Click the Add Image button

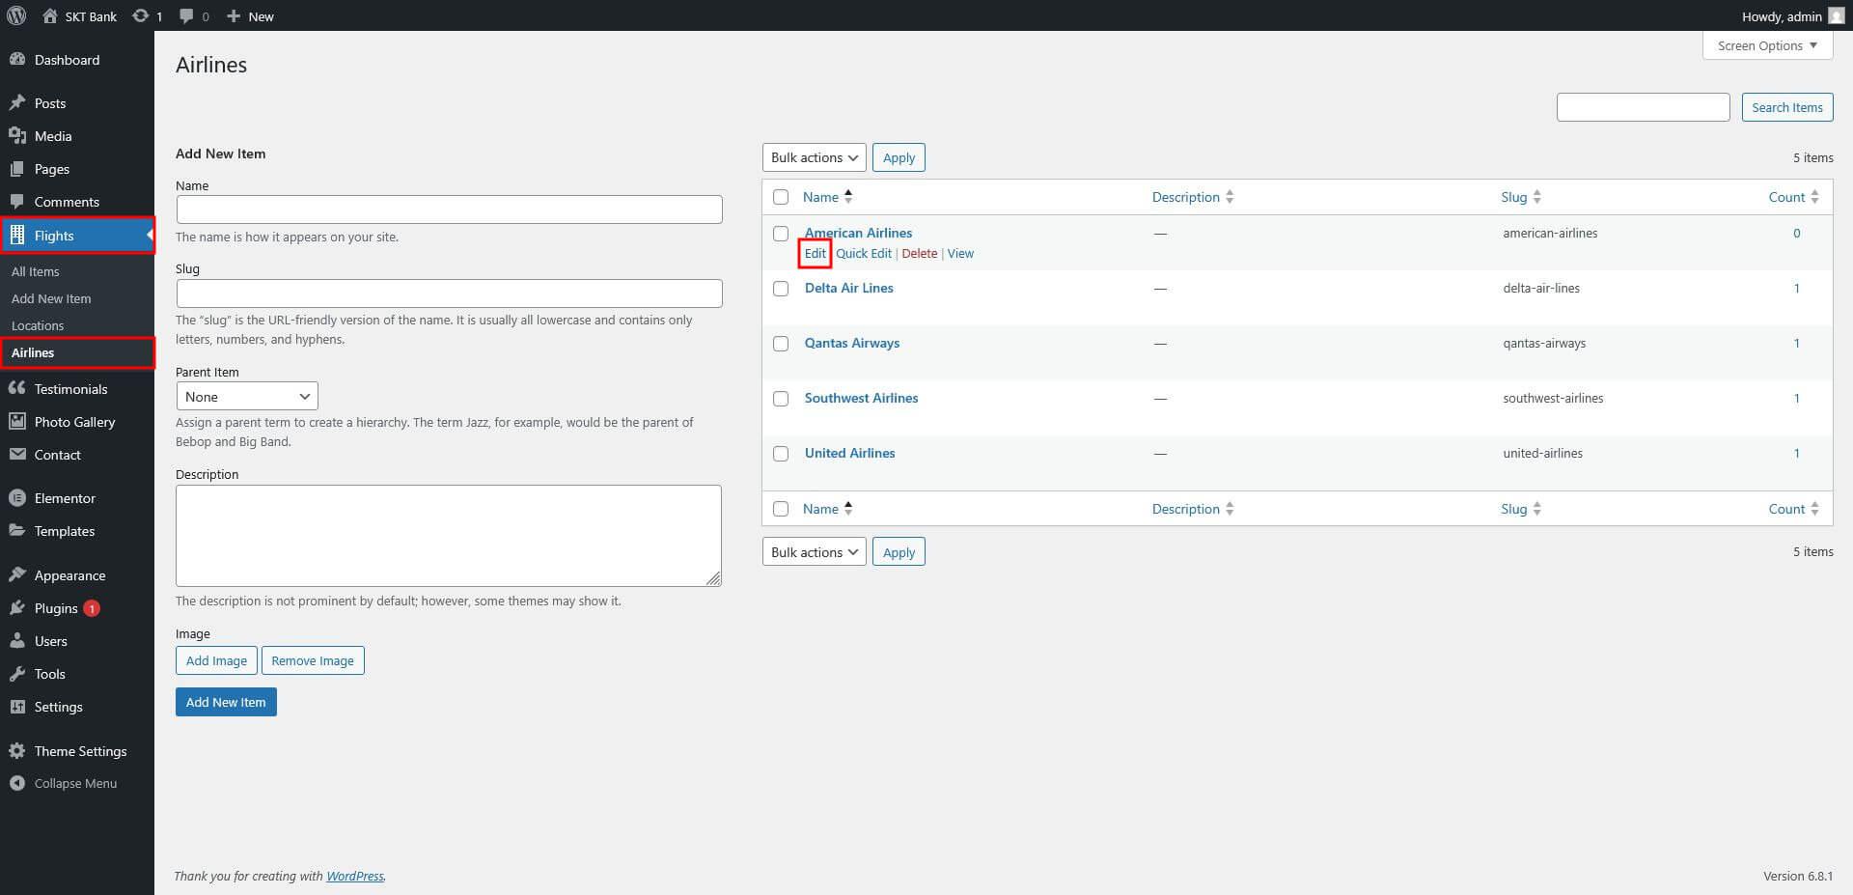(216, 660)
